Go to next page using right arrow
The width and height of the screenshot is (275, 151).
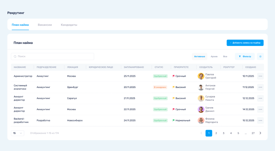260,133
